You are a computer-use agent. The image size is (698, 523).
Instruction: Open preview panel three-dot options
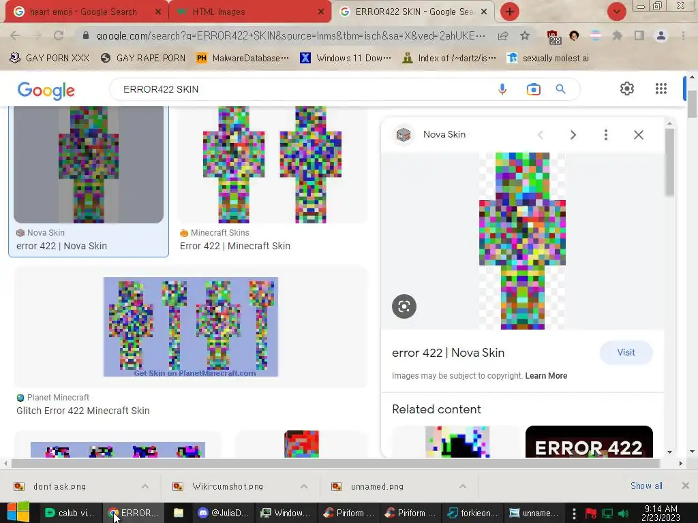point(605,135)
